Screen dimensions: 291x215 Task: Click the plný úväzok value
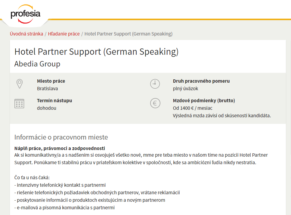[186, 89]
